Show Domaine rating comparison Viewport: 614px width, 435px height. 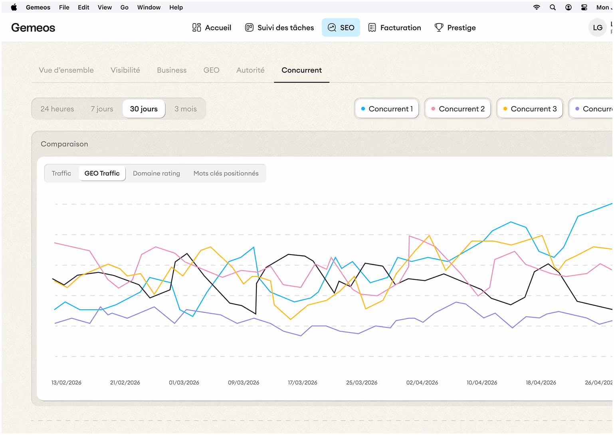tap(156, 173)
